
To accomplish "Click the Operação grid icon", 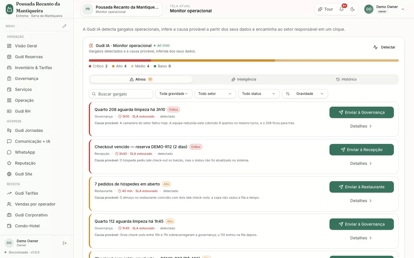I will pos(9,100).
